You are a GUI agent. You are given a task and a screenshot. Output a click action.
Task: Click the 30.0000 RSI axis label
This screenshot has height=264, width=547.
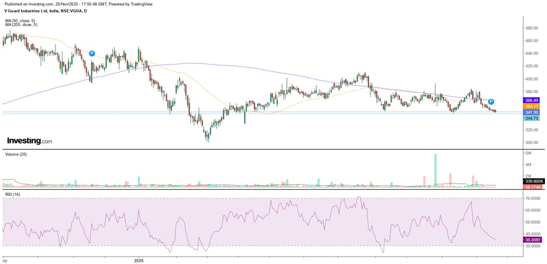click(533, 246)
